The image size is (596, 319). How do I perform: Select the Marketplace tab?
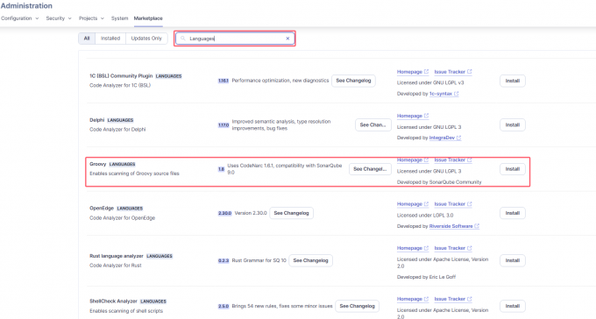(148, 18)
